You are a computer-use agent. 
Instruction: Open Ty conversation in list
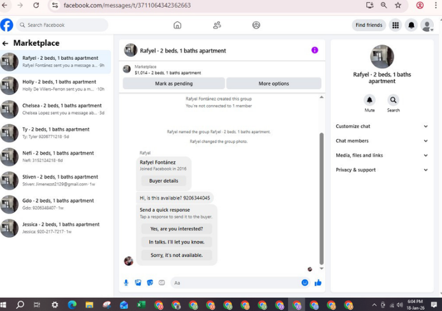(x=55, y=133)
